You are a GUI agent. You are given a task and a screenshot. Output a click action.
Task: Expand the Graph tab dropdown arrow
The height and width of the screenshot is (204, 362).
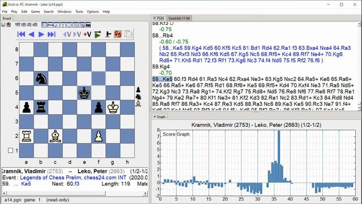pos(154,117)
